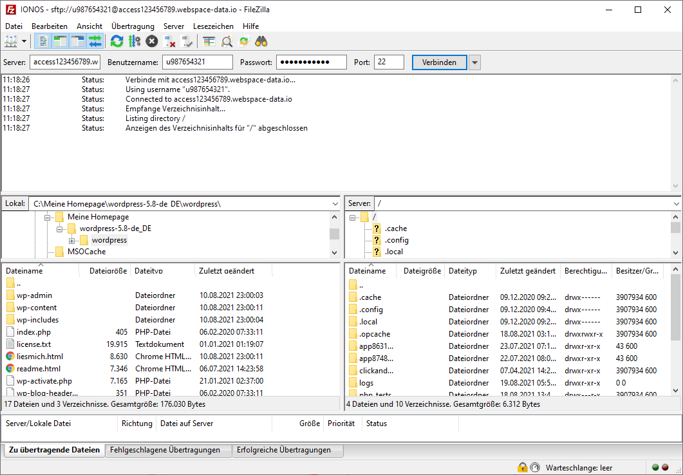Toggle local directory tree display icon

(60, 41)
